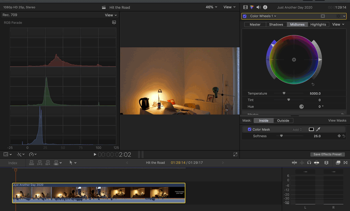This screenshot has height=211, width=350.
Task: Open the Info inspector icon
Action: click(265, 7)
